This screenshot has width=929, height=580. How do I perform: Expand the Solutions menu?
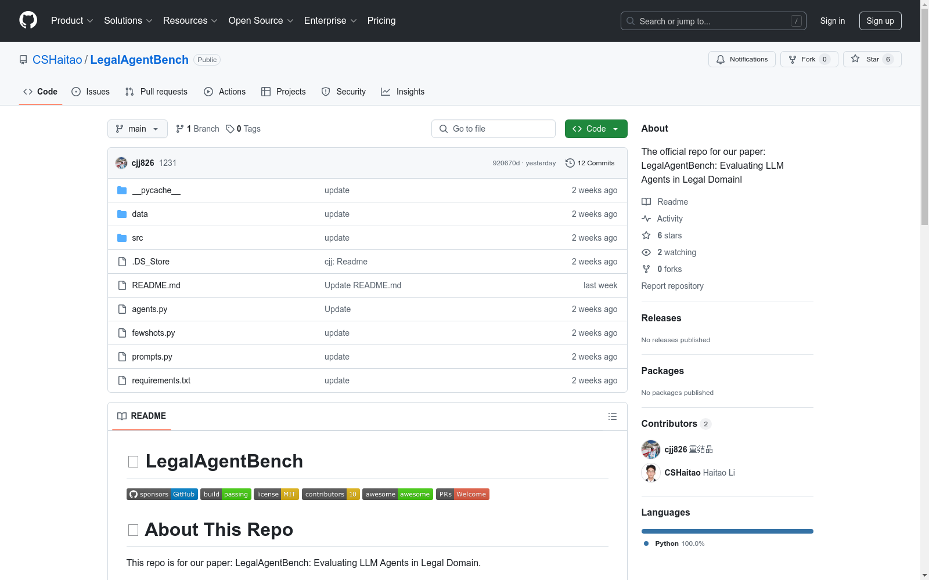(128, 20)
